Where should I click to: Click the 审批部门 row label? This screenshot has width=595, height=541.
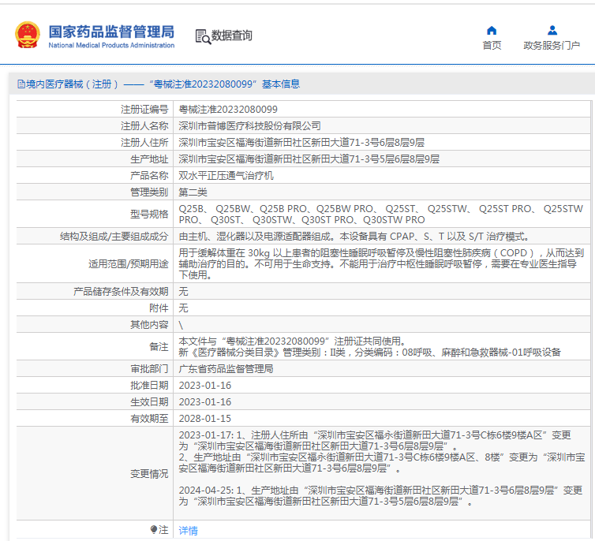click(x=149, y=369)
